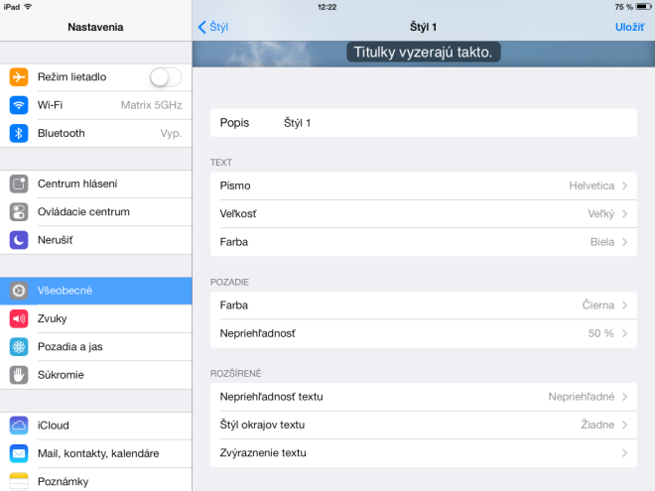The height and width of the screenshot is (491, 655).
Task: Select Všeobecné in sidebar
Action: pyautogui.click(x=95, y=291)
